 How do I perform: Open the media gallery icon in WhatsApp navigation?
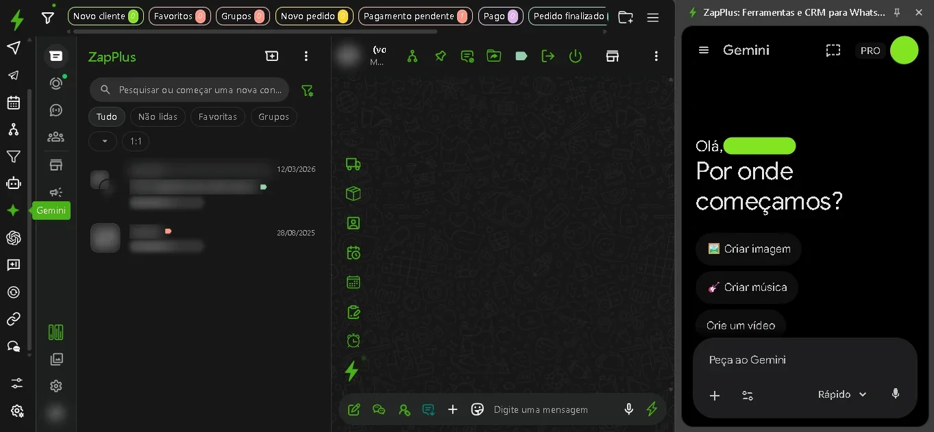coord(57,359)
